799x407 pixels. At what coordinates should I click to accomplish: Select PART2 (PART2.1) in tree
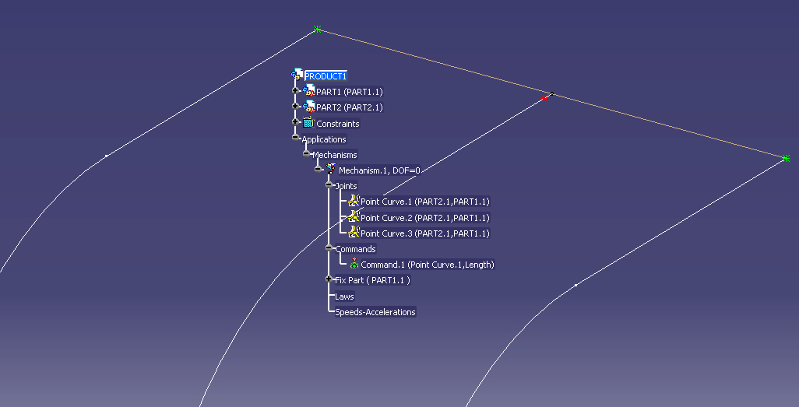coord(350,107)
